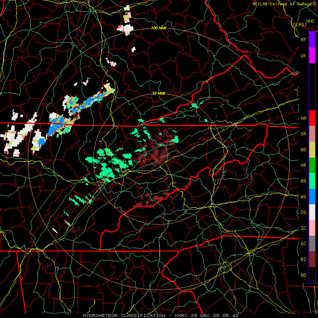Click the "BD" legend label
318x318 pixels.
(303, 150)
